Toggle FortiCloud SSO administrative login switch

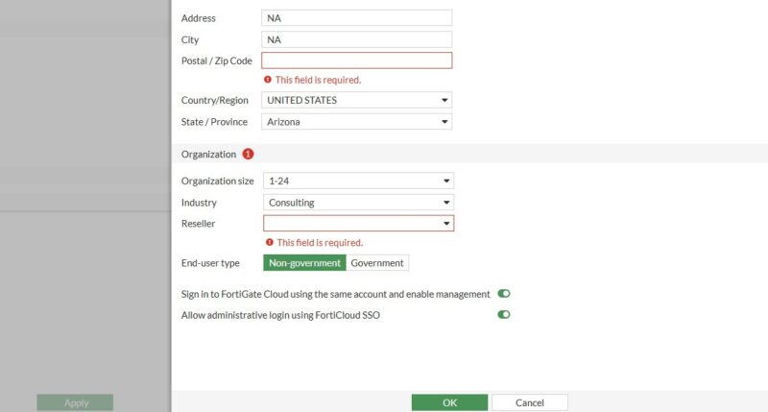504,314
